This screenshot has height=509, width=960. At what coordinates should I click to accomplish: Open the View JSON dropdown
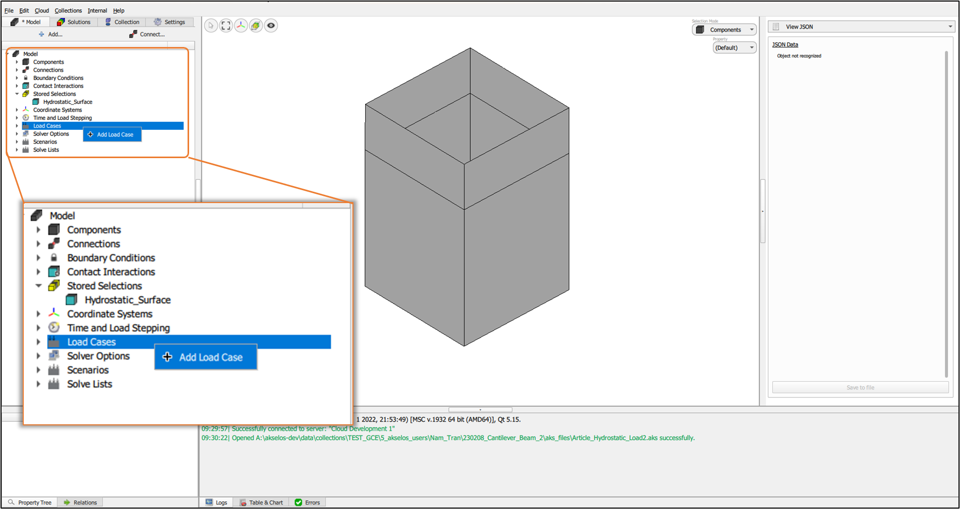click(861, 27)
